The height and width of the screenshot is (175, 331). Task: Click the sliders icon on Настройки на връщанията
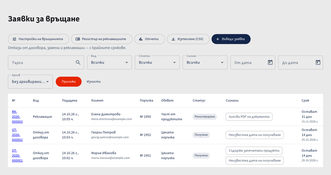click(x=14, y=39)
